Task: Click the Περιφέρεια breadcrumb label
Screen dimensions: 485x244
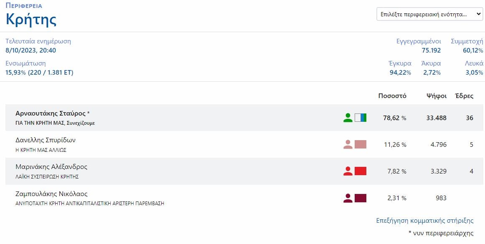Action: [x=24, y=5]
